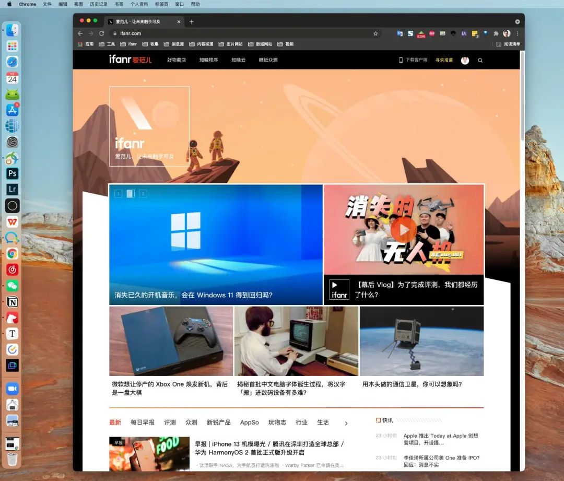
Task: Open the Trash in the dock
Action: click(12, 459)
